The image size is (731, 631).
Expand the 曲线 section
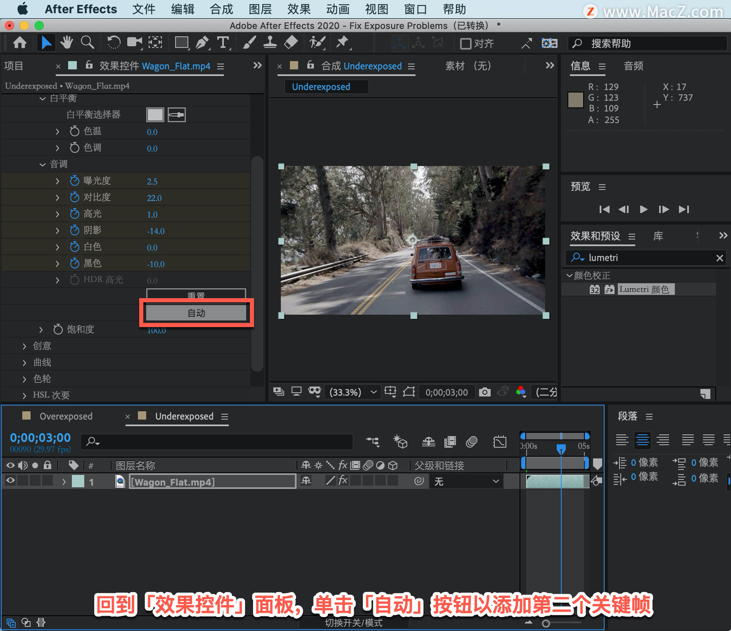coord(24,363)
